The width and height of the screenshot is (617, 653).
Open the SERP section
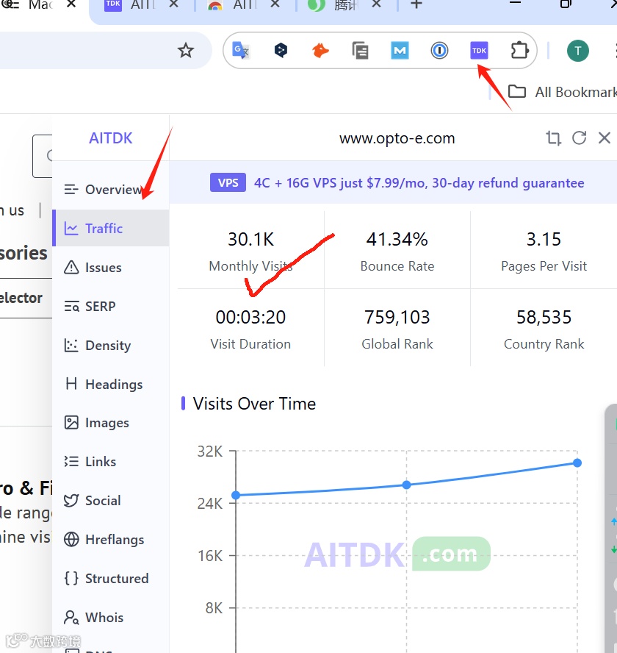coord(111,306)
